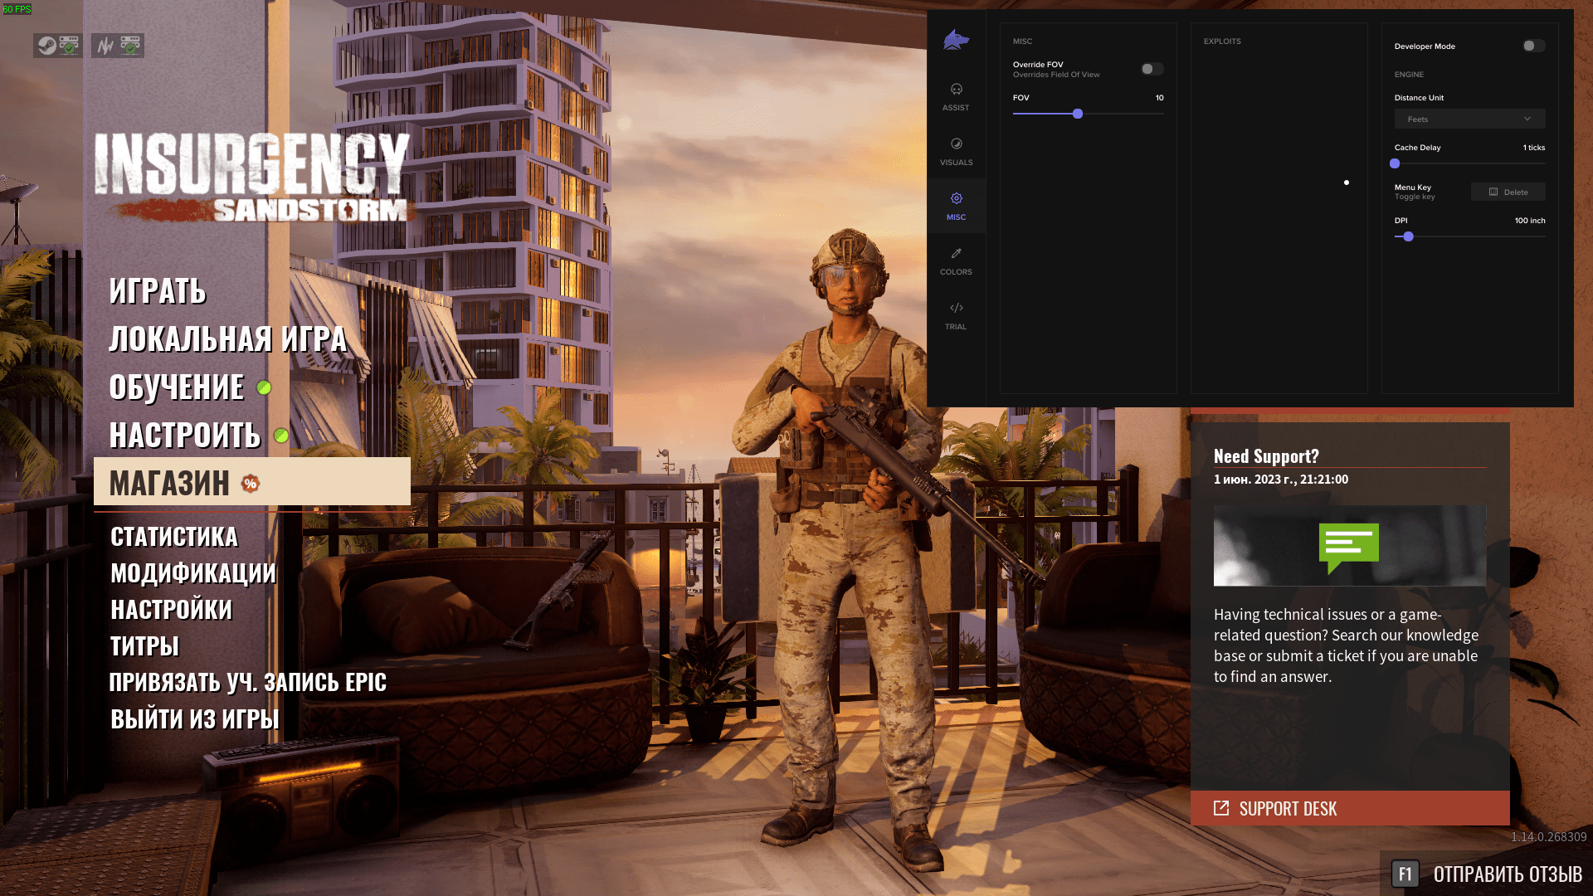Open the COLORS pencil icon
Viewport: 1593px width, 896px height.
[956, 253]
